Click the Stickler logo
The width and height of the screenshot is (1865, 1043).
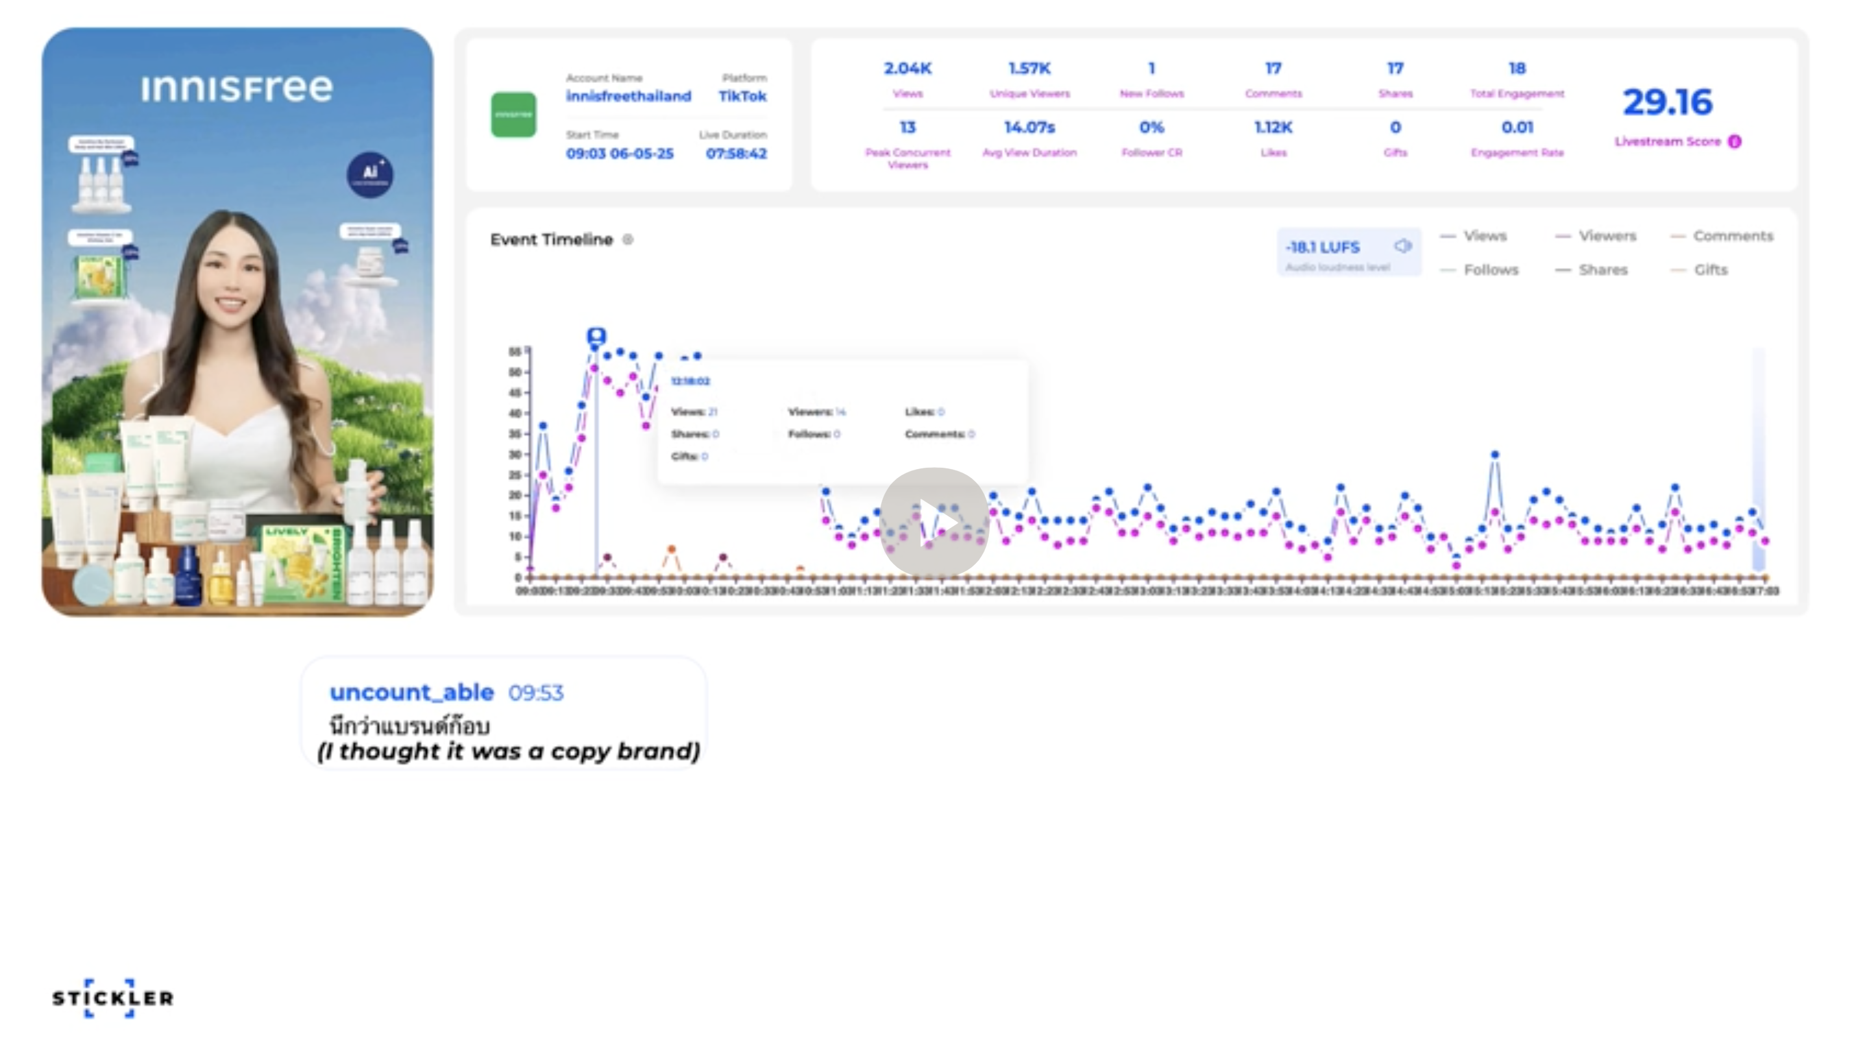tap(112, 998)
